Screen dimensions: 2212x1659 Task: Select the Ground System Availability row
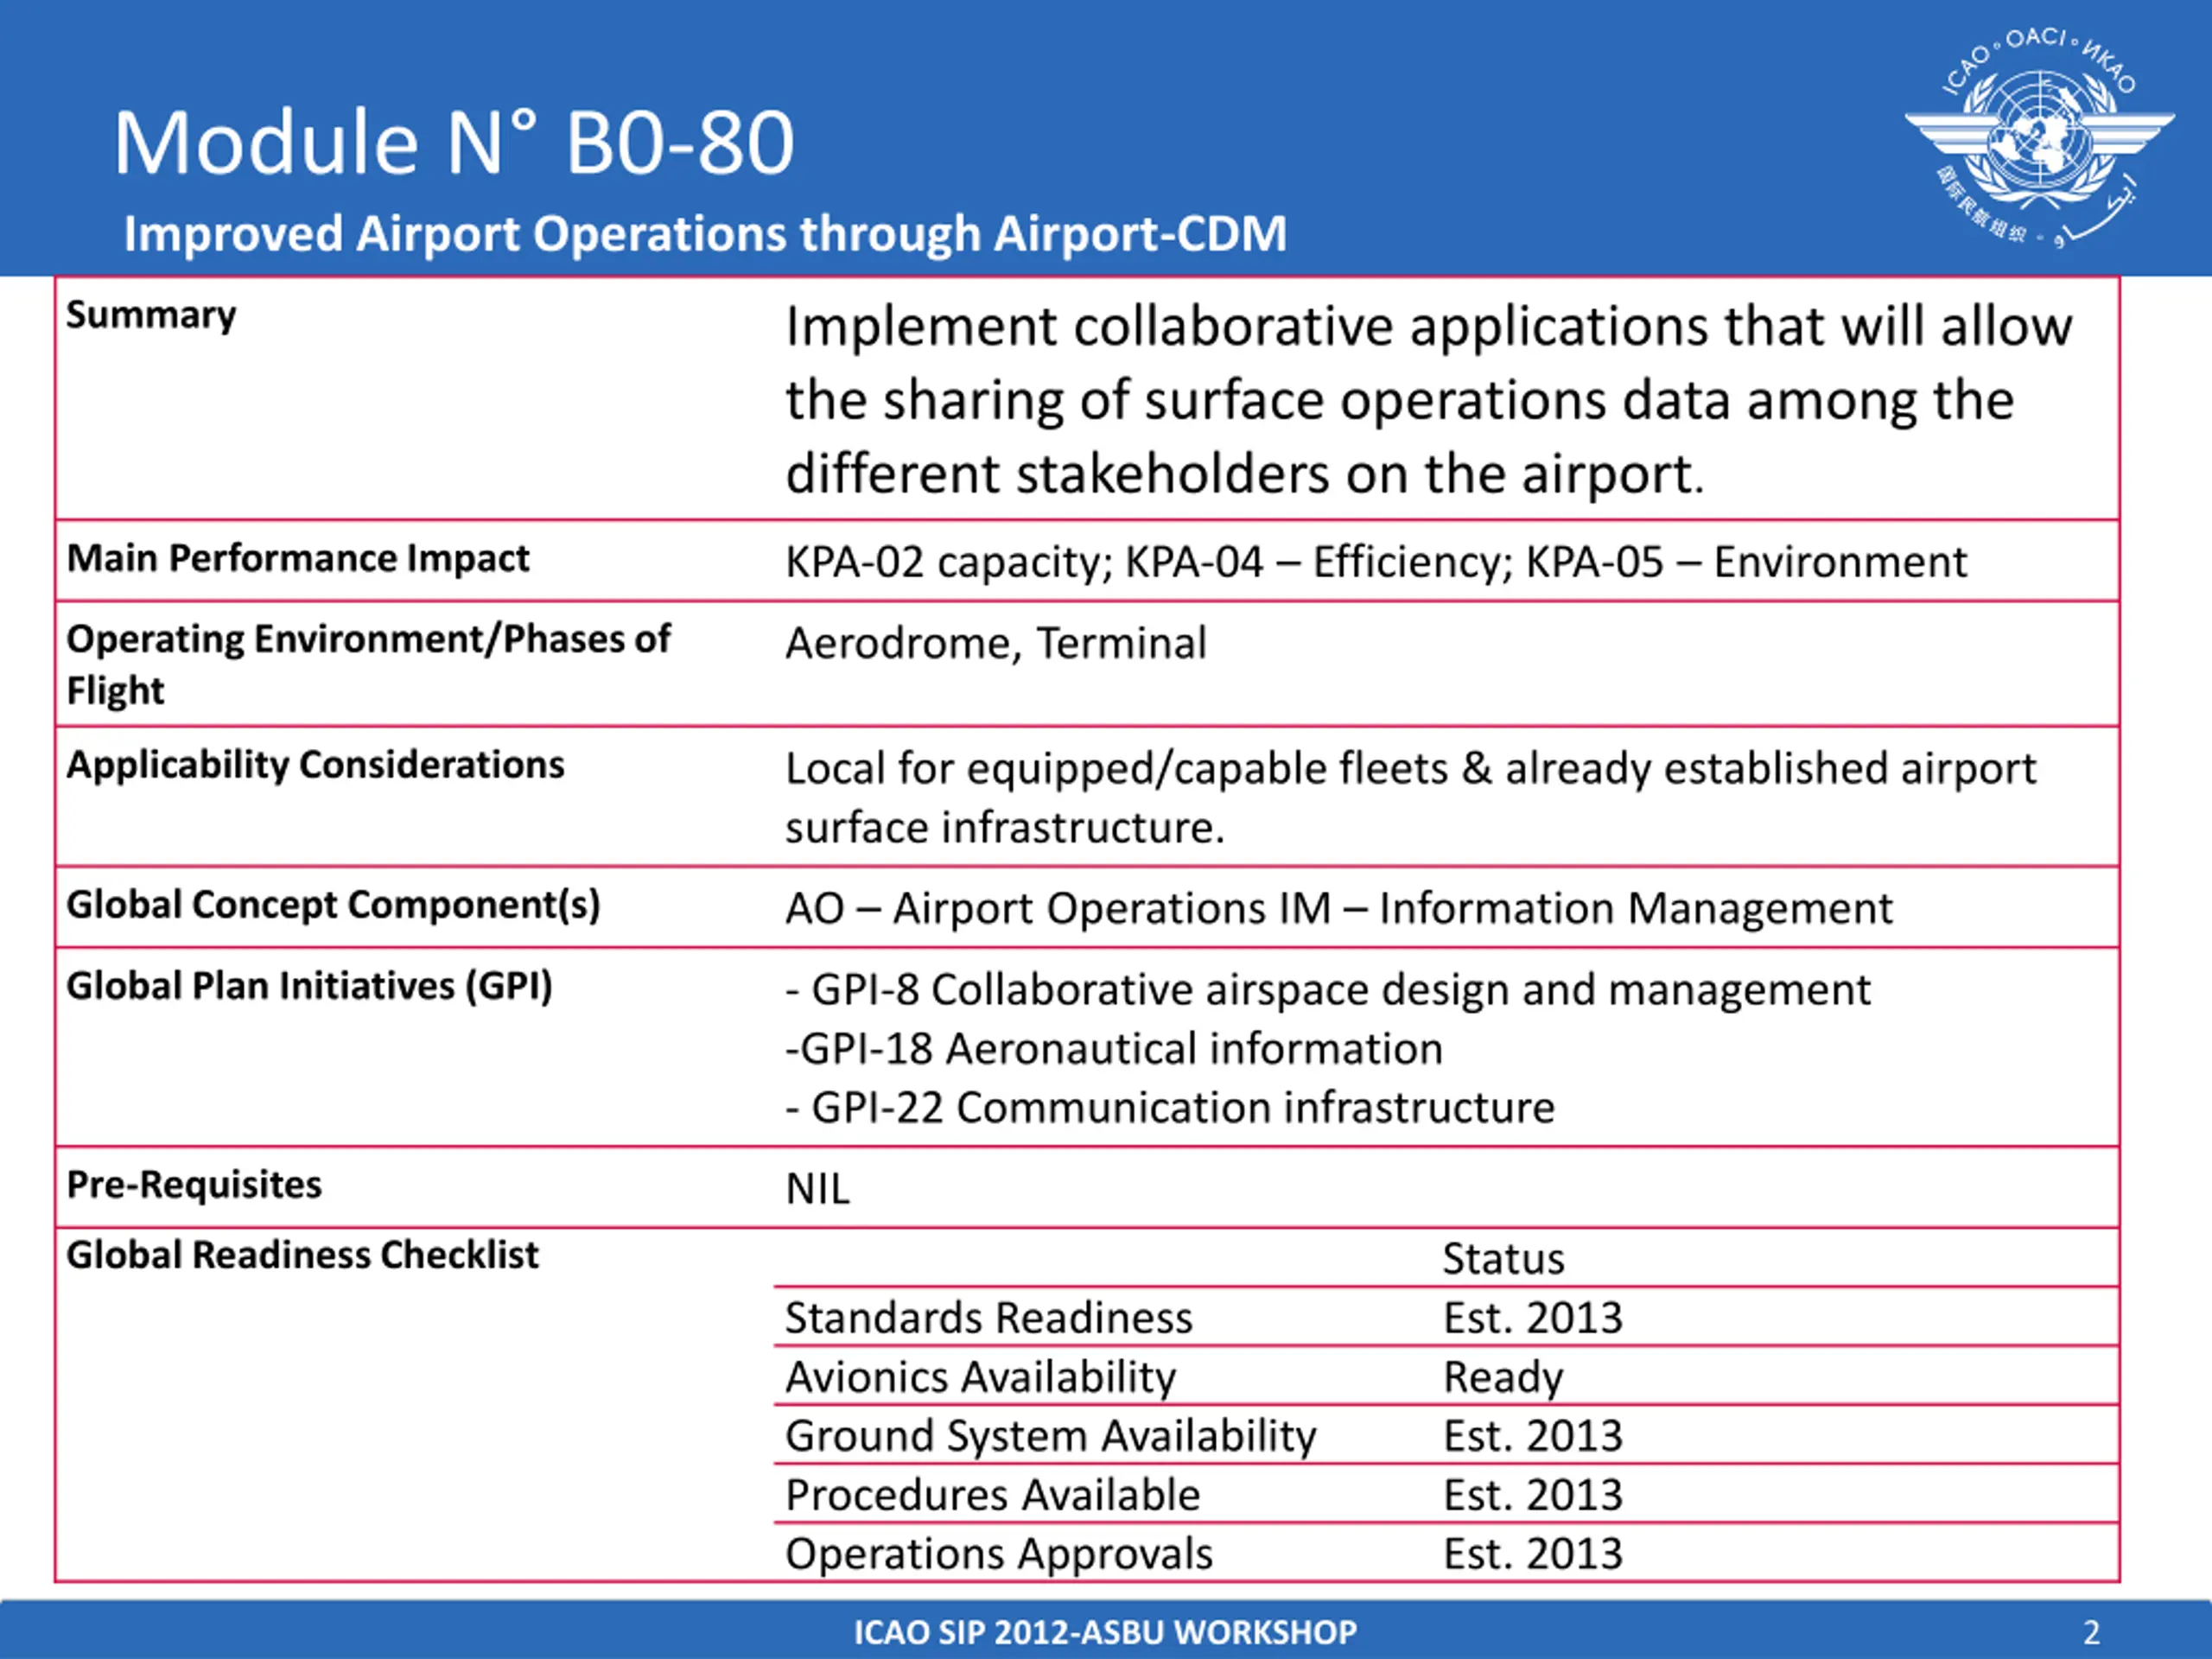click(1050, 1436)
